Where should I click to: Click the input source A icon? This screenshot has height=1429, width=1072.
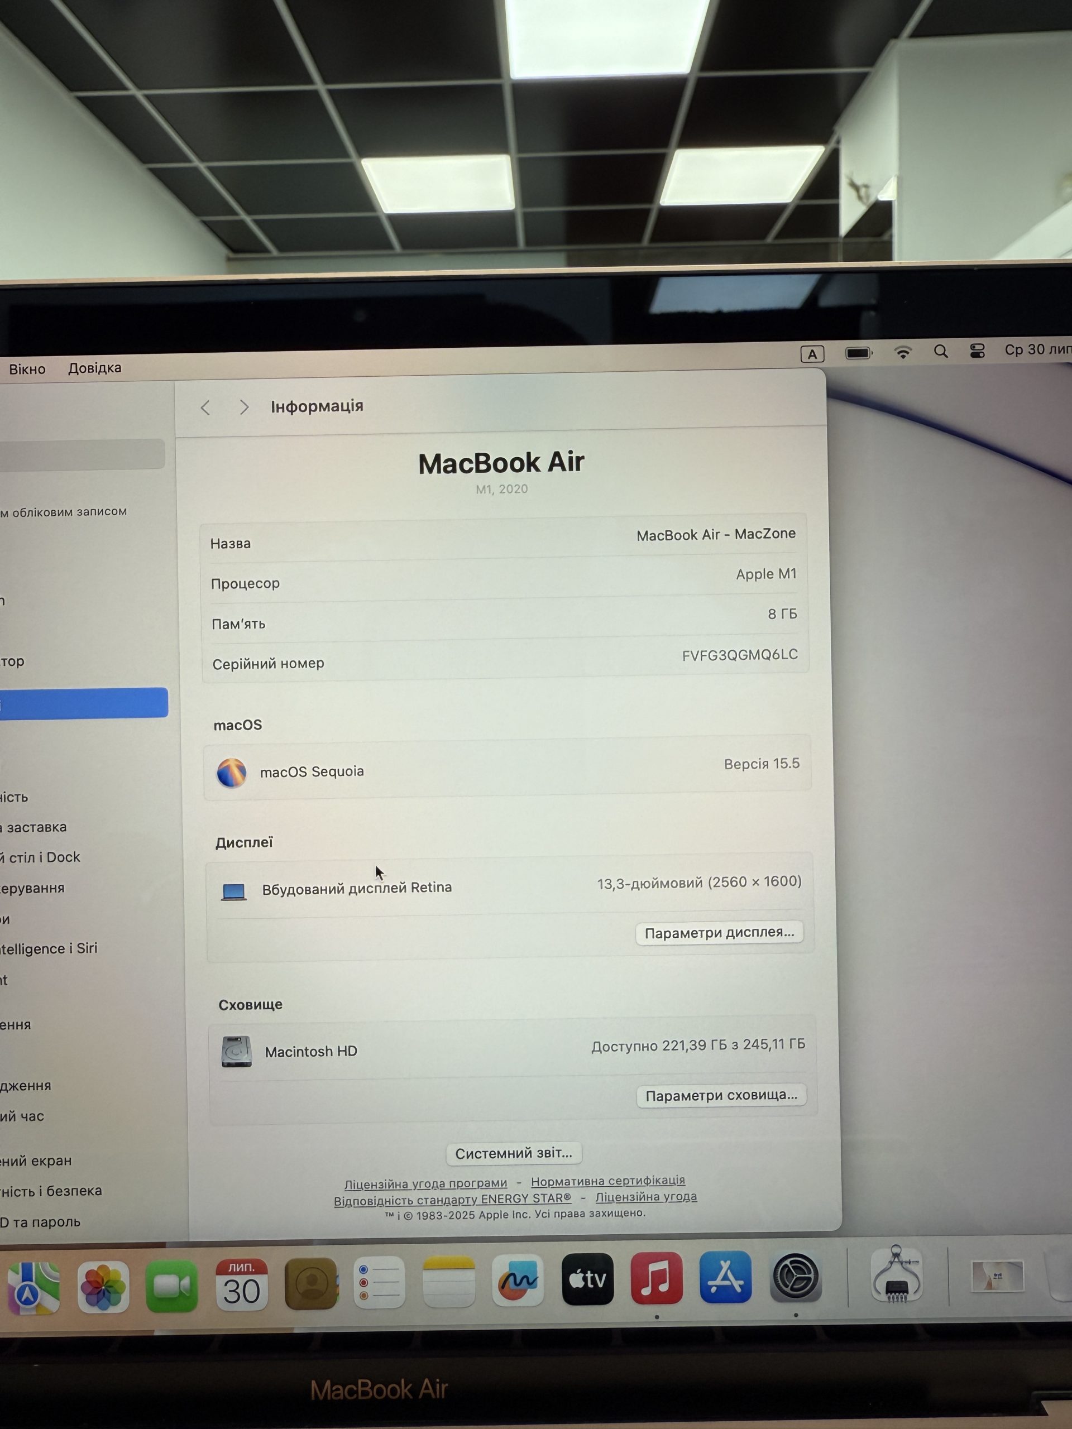pos(812,354)
